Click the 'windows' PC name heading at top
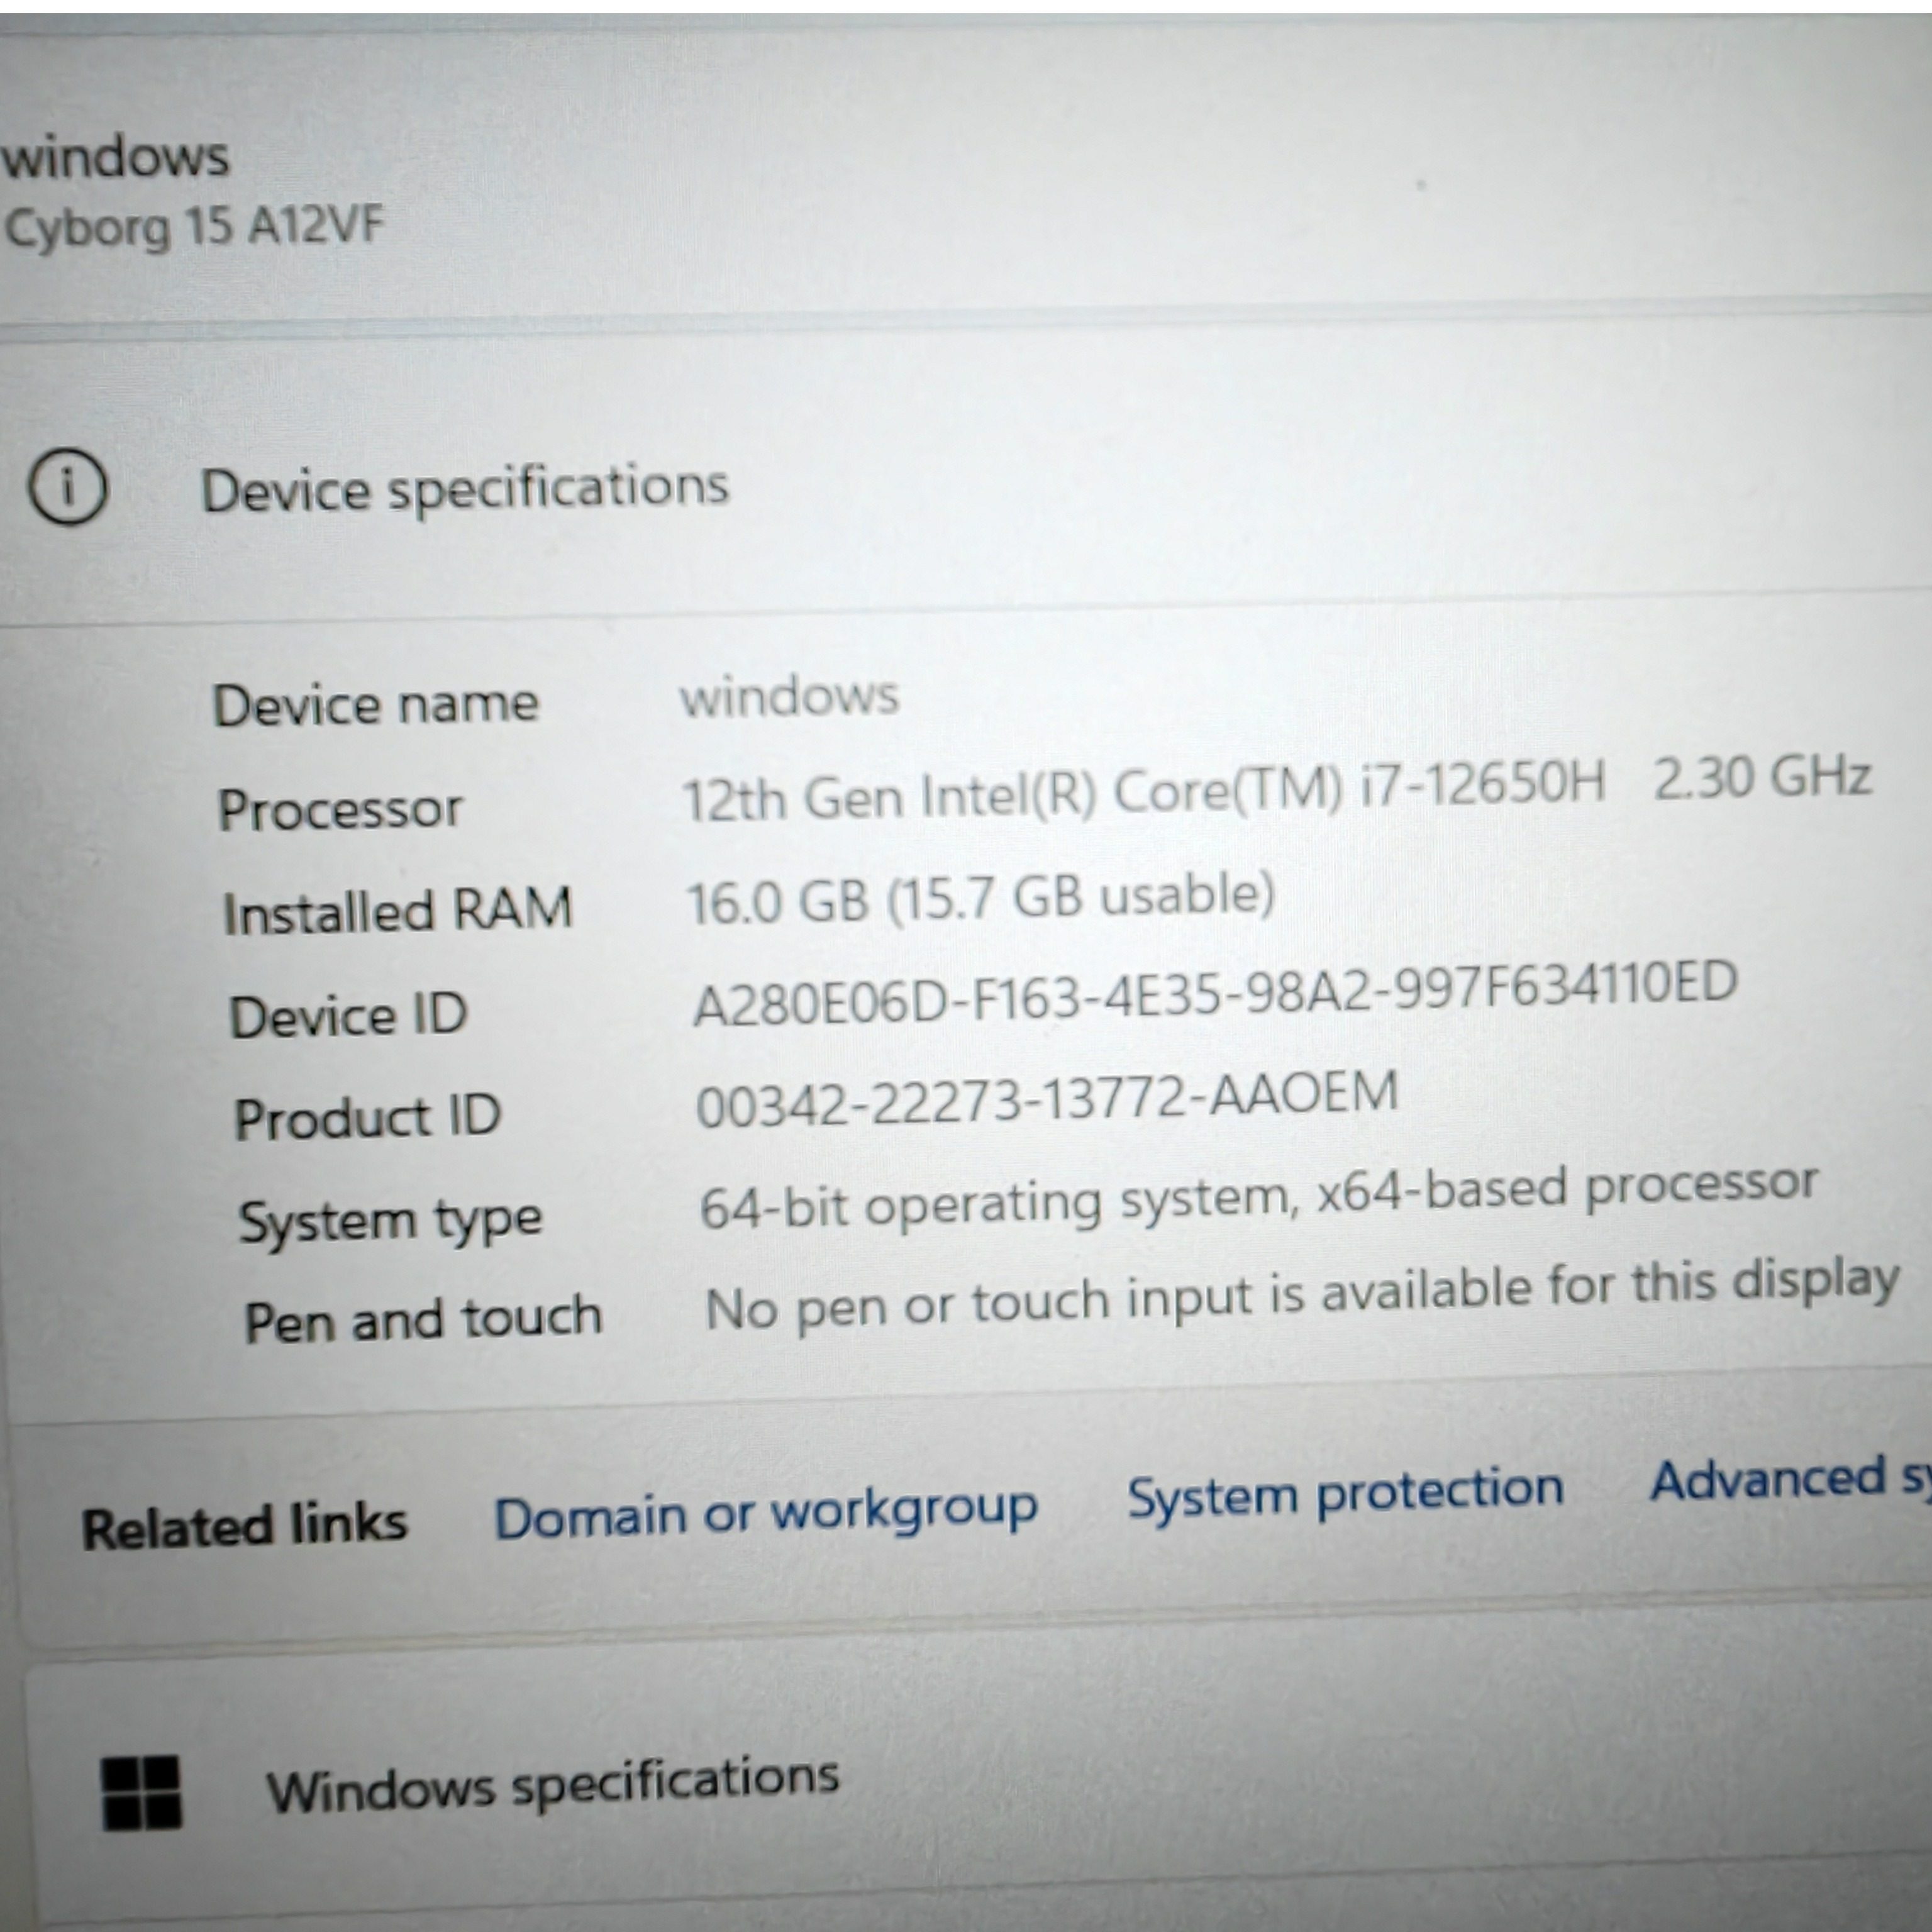Image resolution: width=1932 pixels, height=1932 pixels. [x=116, y=158]
